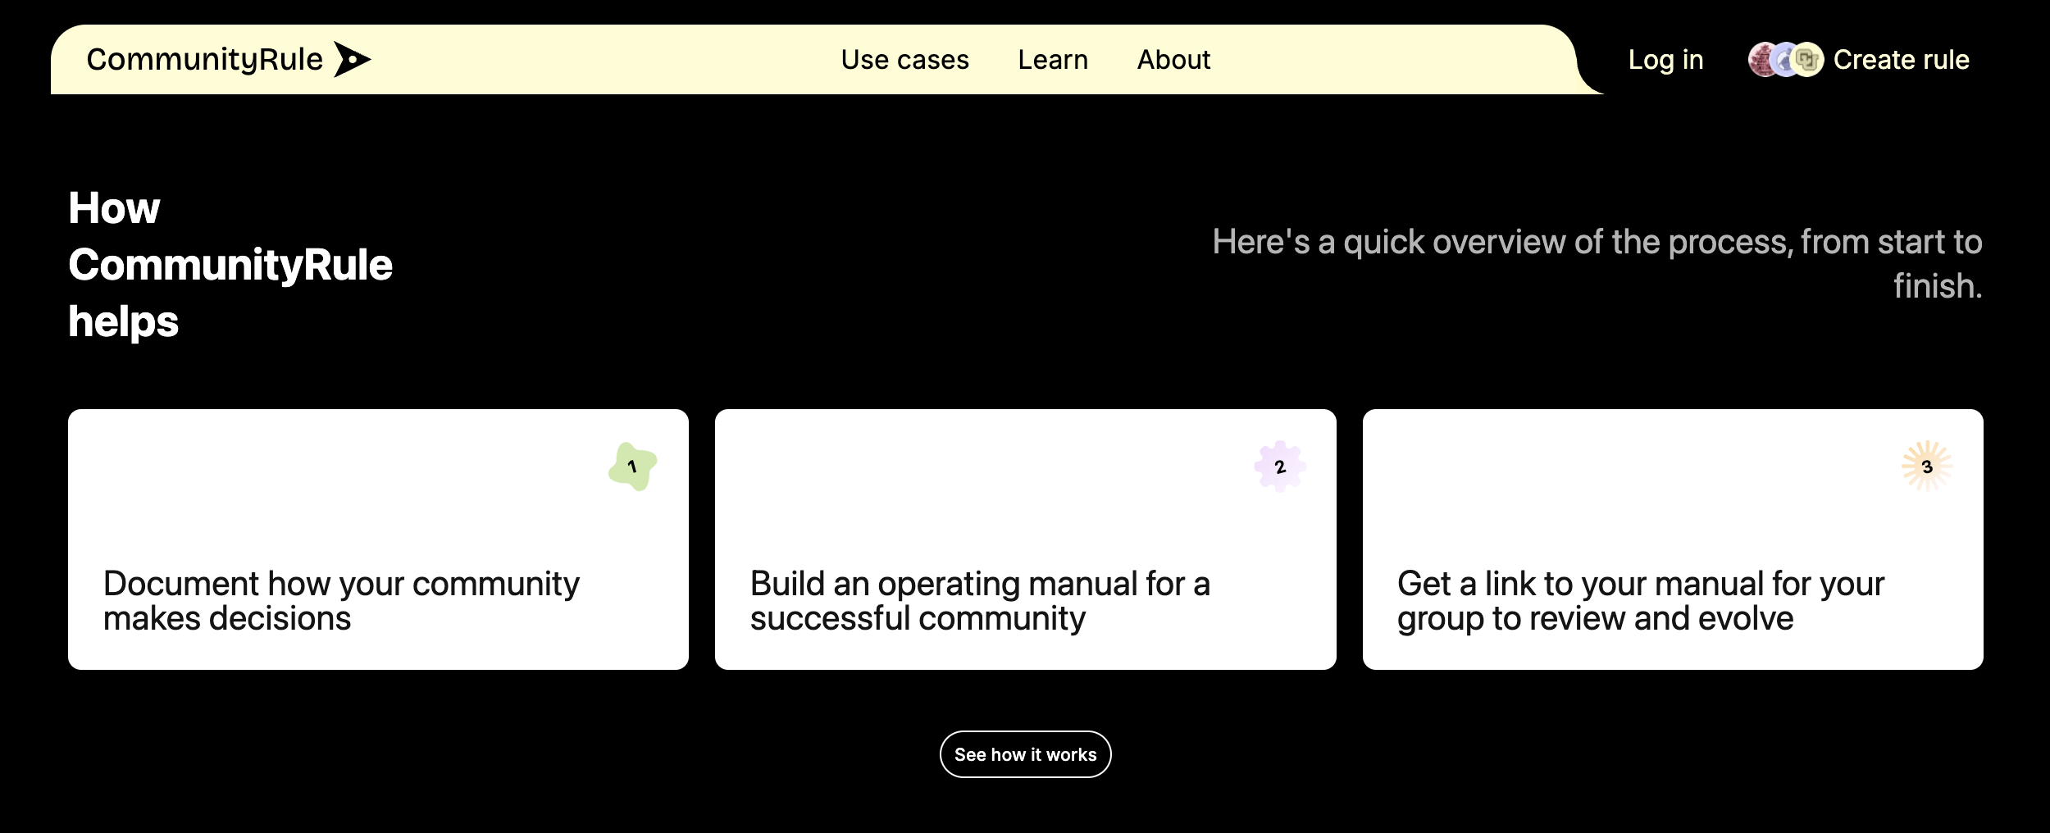Click the yellow avatar next to Create rule

pyautogui.click(x=1807, y=60)
